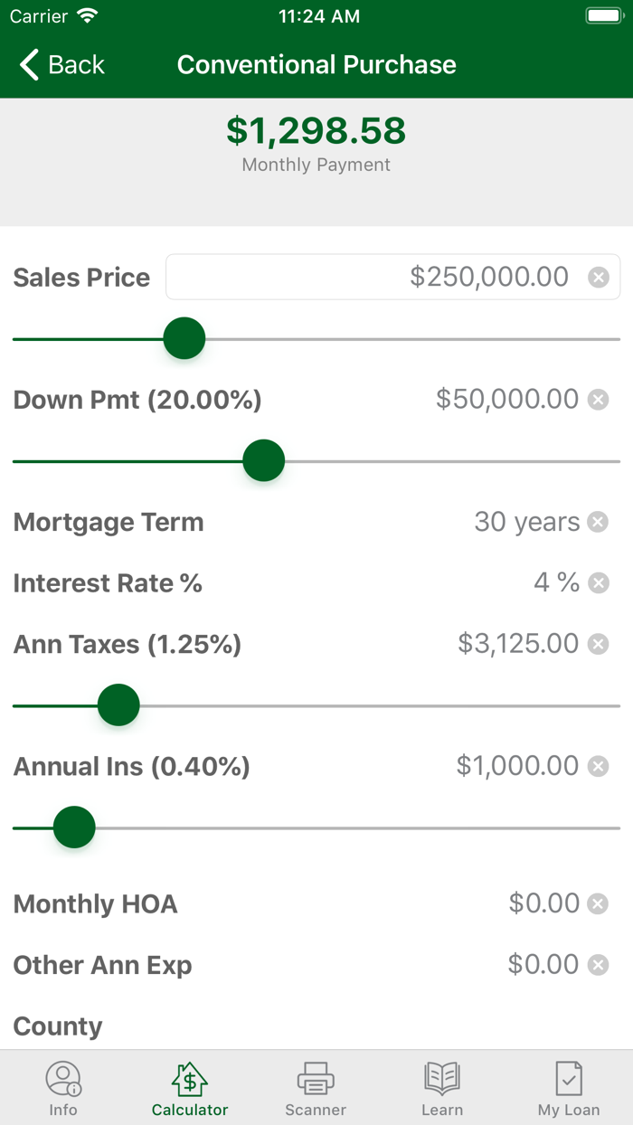Image resolution: width=633 pixels, height=1125 pixels.
Task: Clear the Sales Price field
Action: [599, 277]
